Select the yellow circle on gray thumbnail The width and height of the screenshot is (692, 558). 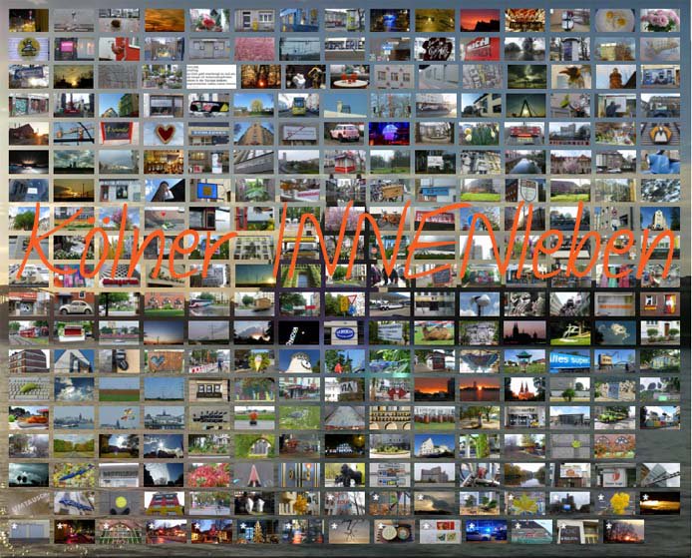click(120, 504)
